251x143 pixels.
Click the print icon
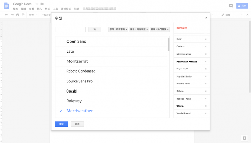[x=18, y=15]
